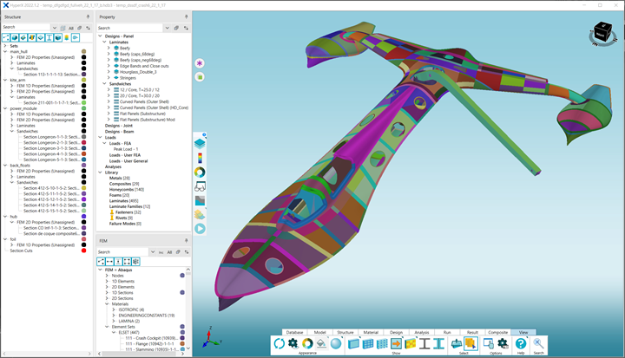Click the I-beam icon in the Show group
Screen dimensions: 625x358
tap(425, 344)
